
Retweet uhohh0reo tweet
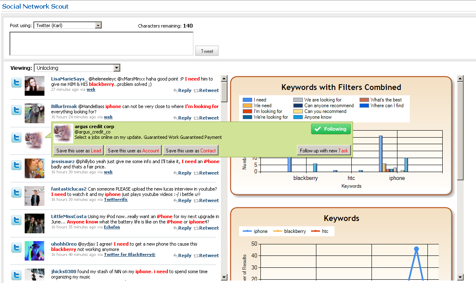click(206, 256)
